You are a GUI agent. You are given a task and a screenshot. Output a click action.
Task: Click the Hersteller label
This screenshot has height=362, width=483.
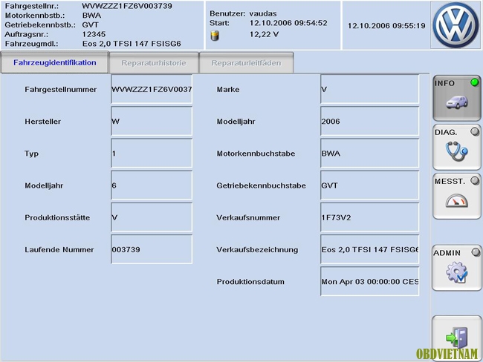coord(43,122)
